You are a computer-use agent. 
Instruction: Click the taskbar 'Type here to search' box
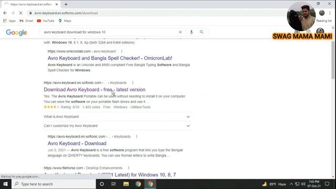point(54,184)
